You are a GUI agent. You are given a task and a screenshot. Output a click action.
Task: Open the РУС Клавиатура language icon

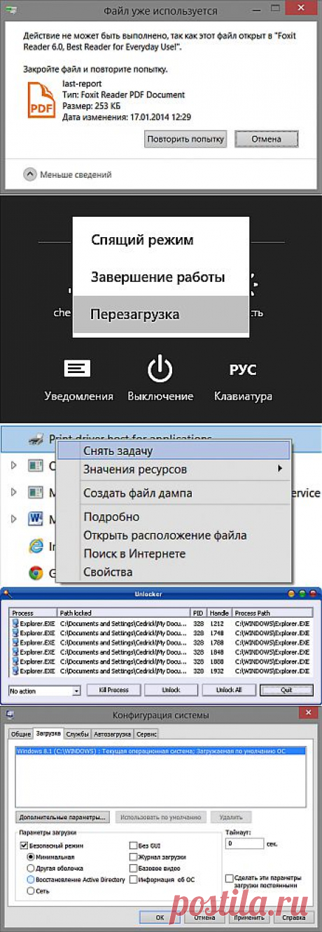[243, 369]
